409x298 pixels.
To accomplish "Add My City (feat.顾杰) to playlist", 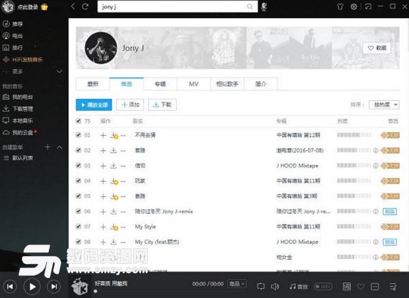I will coord(103,242).
